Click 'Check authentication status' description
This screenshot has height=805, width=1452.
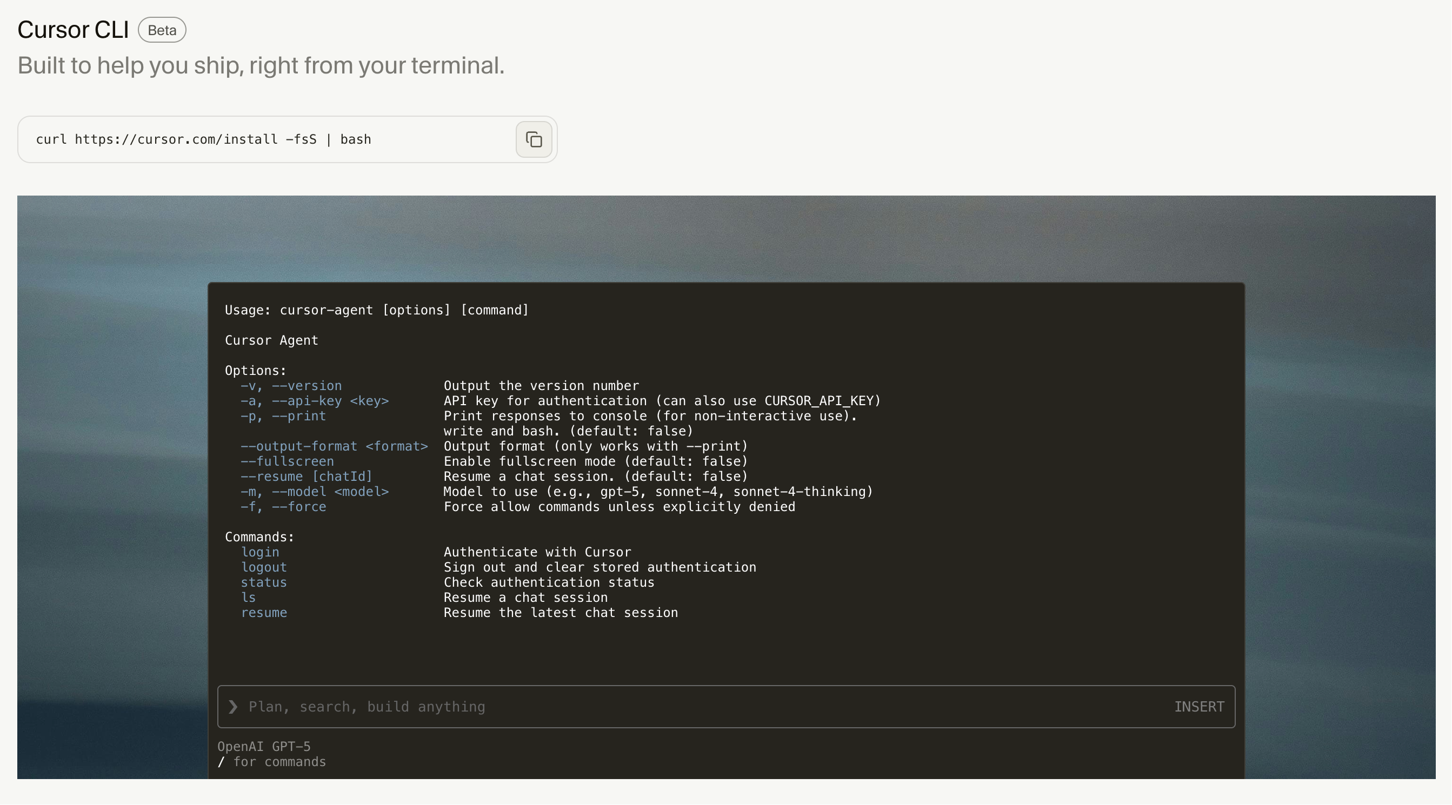coord(549,582)
